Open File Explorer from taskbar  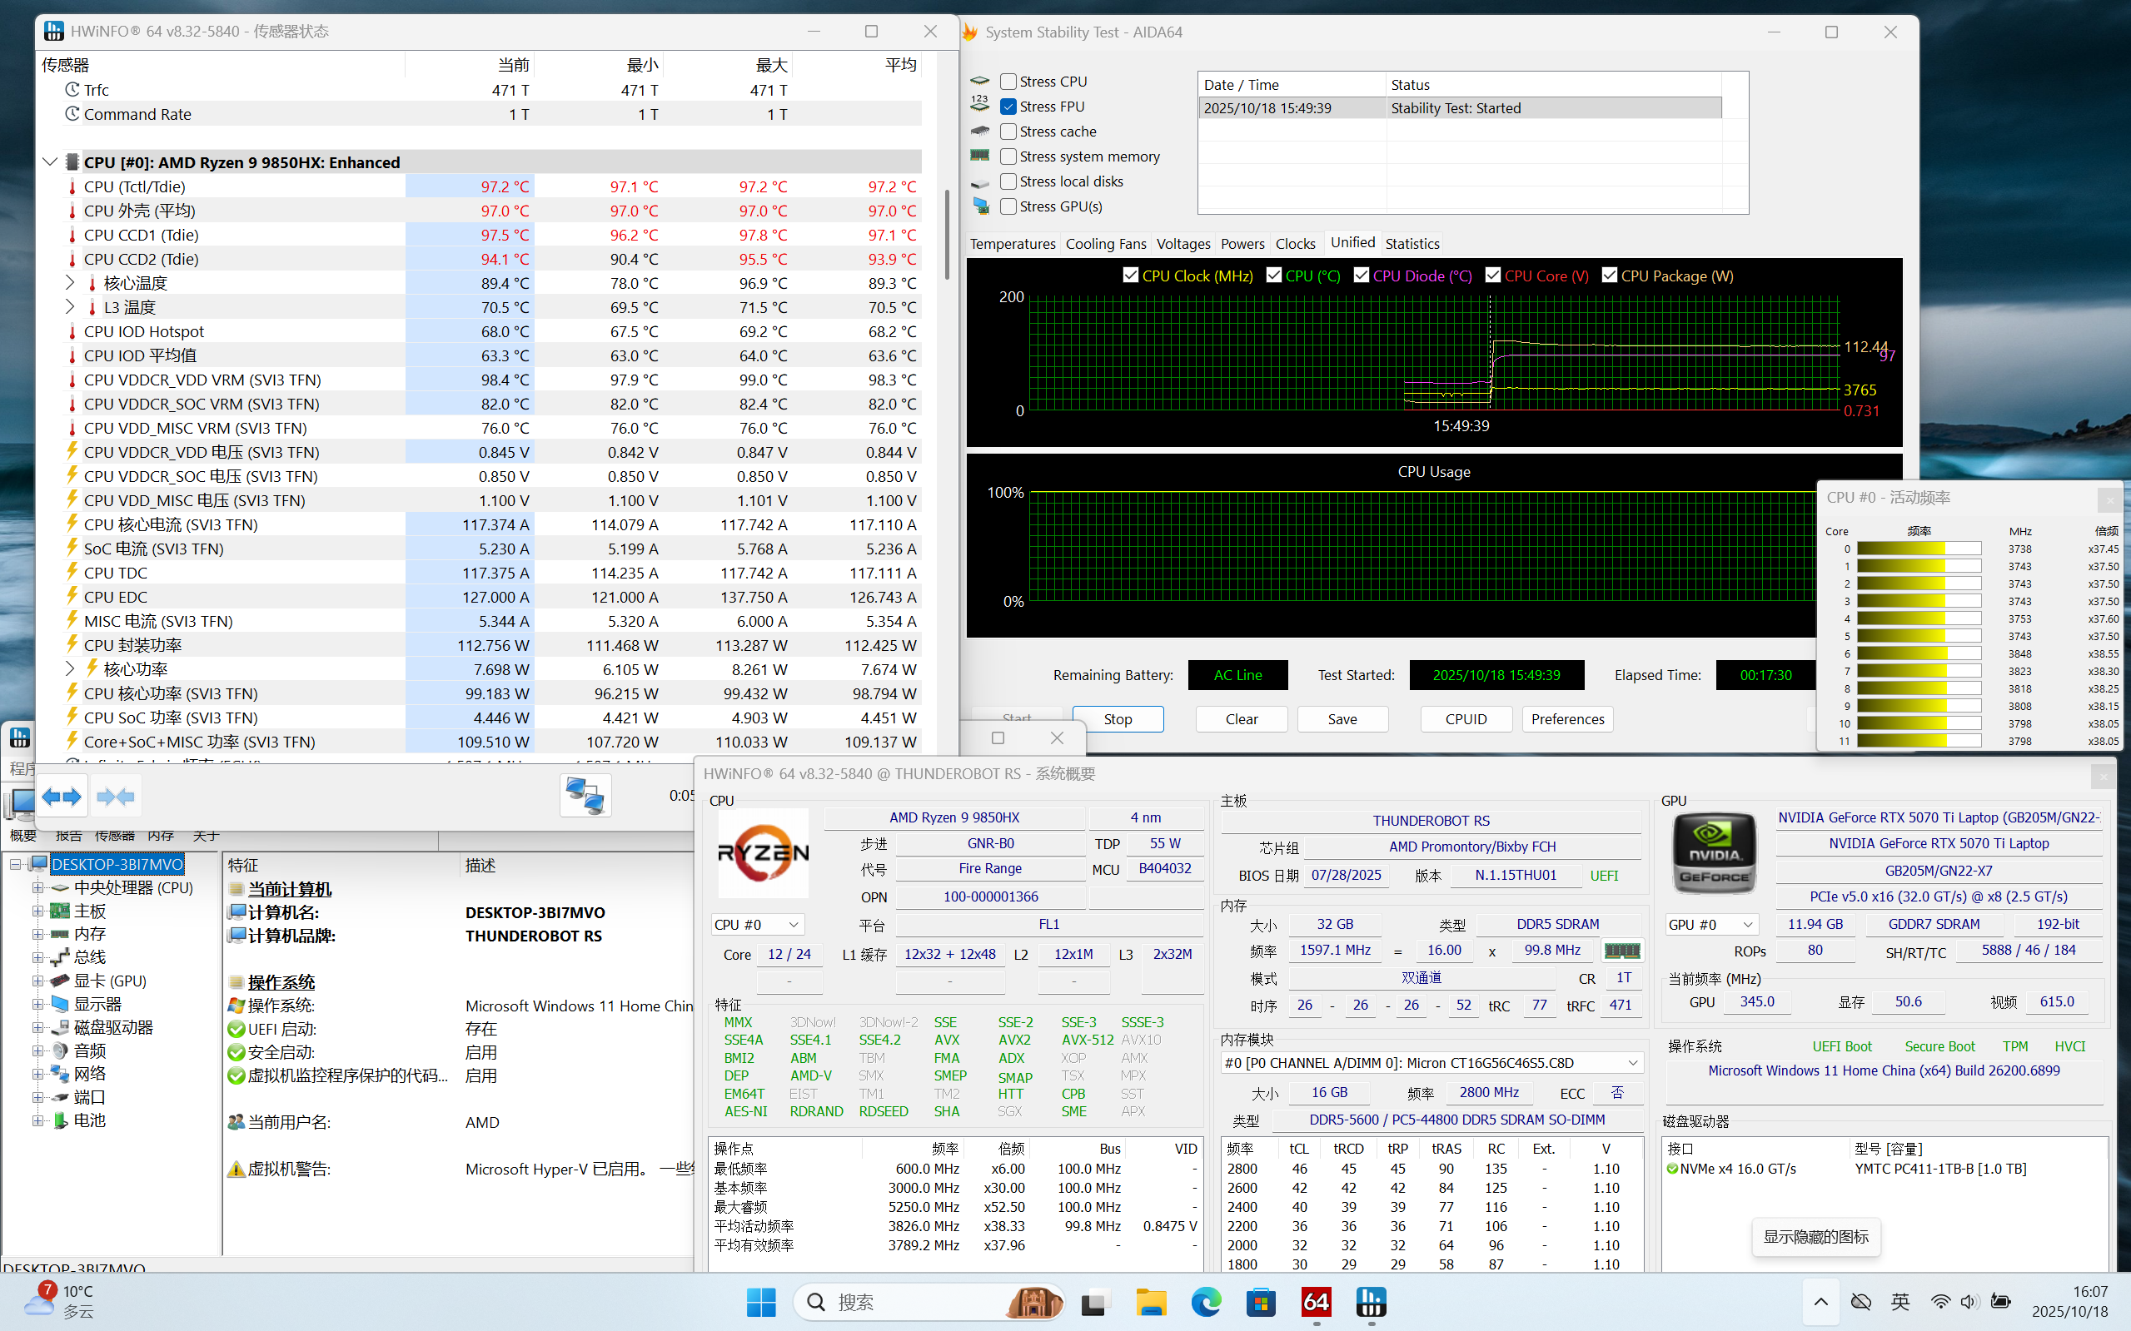pos(1150,1302)
